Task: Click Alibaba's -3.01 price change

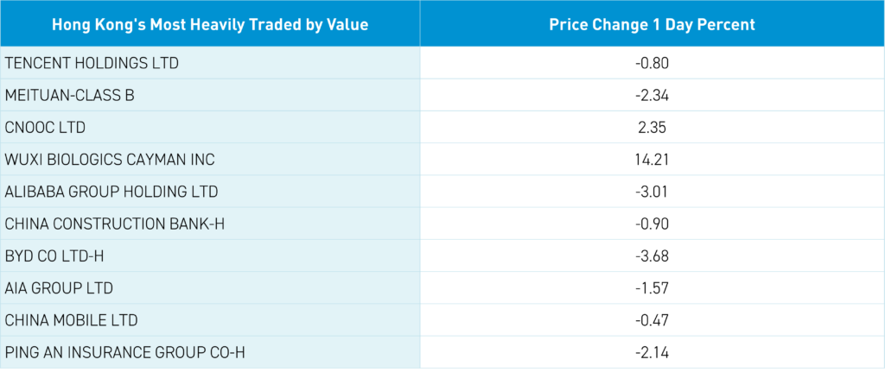Action: [652, 192]
